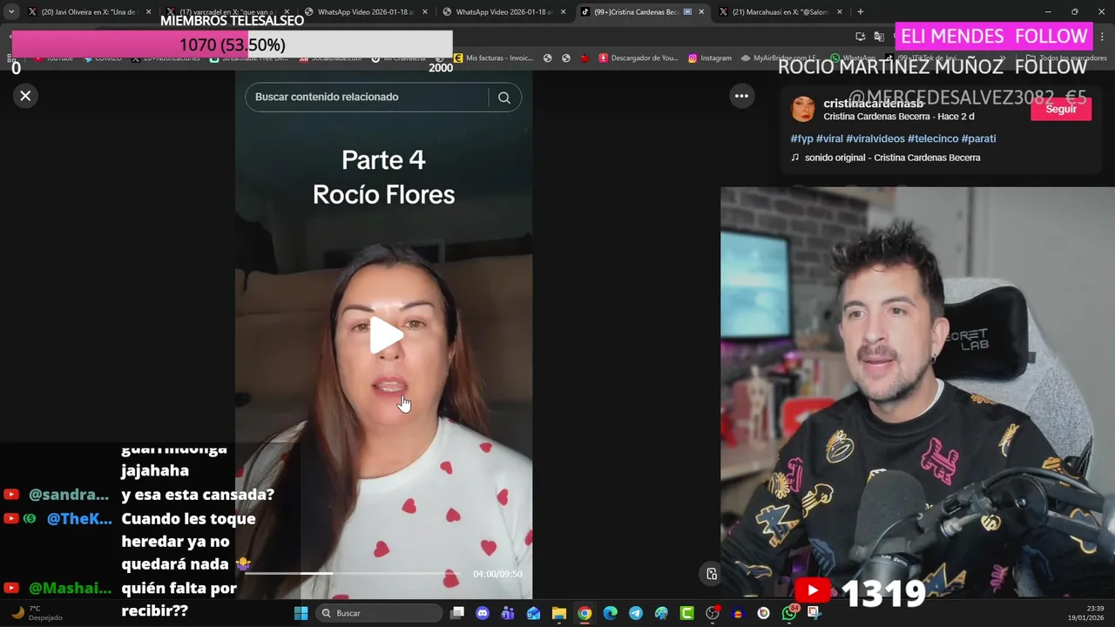Viewport: 1115px width, 627px height.
Task: Switch to the 'varcradel en X' tab
Action: (228, 12)
